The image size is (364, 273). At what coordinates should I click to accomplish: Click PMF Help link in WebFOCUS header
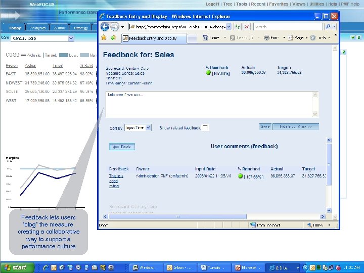350,4
